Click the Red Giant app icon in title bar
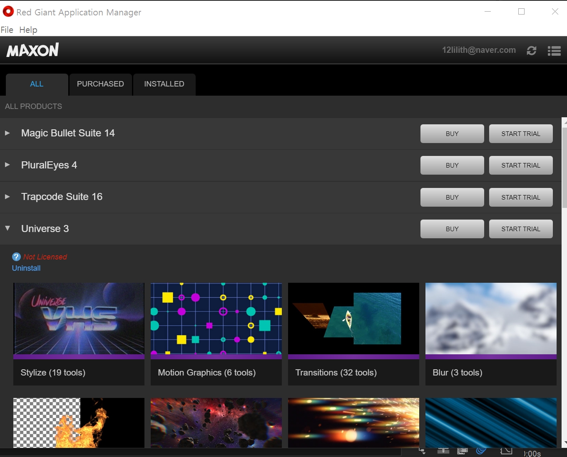This screenshot has height=457, width=567. [8, 12]
